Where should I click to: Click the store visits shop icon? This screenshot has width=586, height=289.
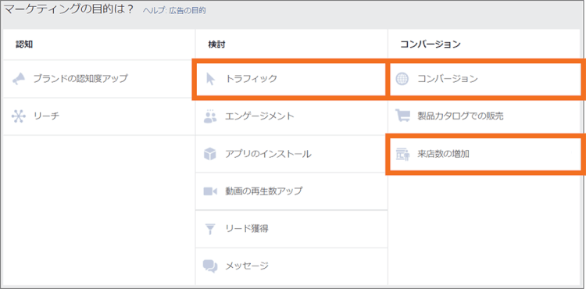click(403, 154)
